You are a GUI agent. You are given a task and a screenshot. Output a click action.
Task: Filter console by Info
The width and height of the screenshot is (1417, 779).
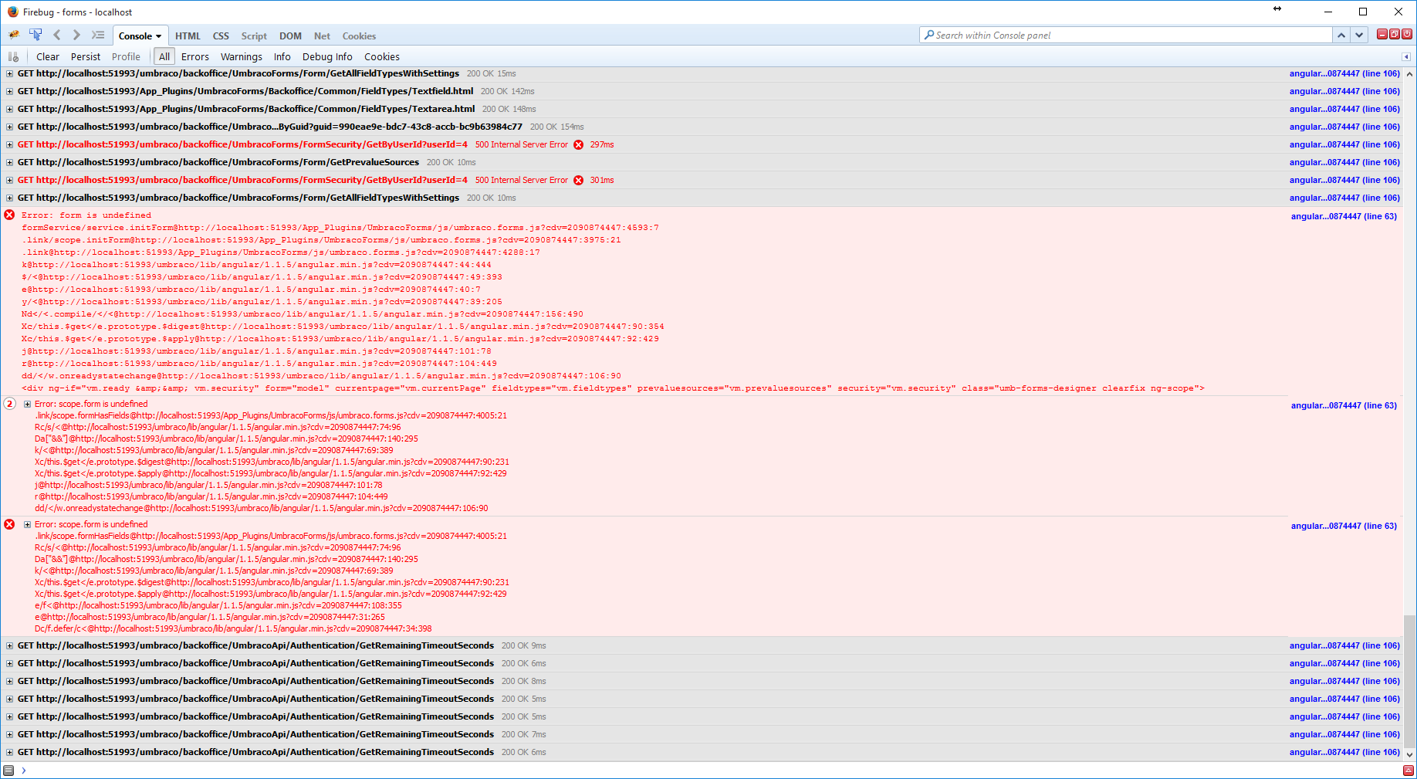282,56
